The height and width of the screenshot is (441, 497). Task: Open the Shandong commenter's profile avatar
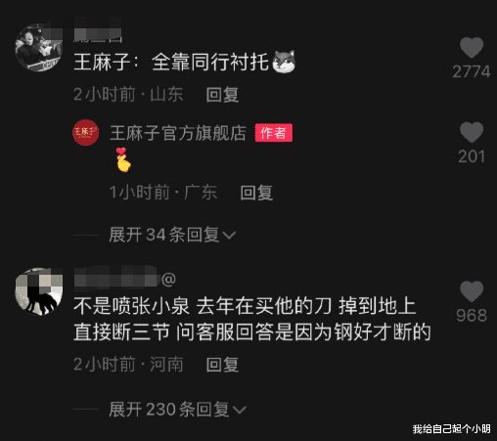coord(38,47)
